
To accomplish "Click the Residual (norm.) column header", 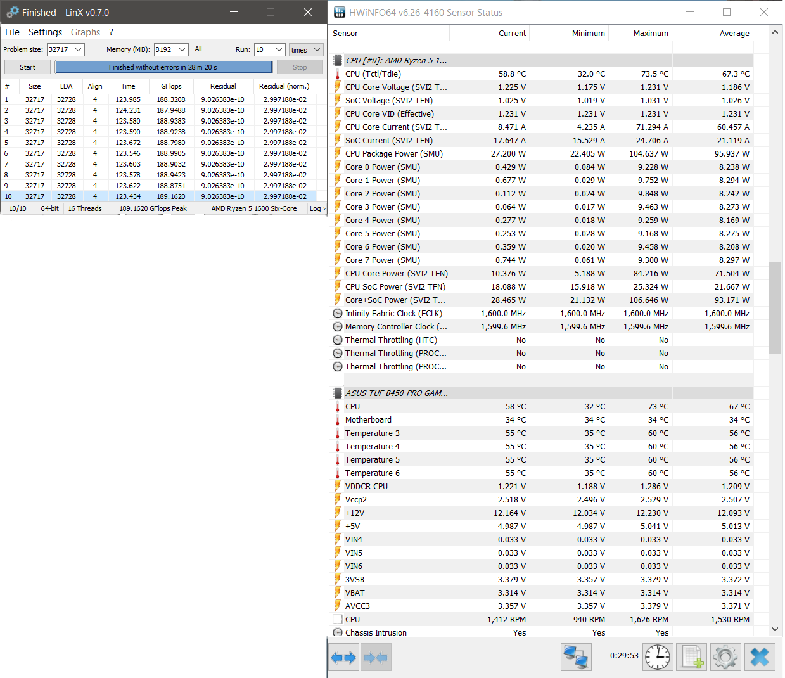I will click(x=284, y=86).
